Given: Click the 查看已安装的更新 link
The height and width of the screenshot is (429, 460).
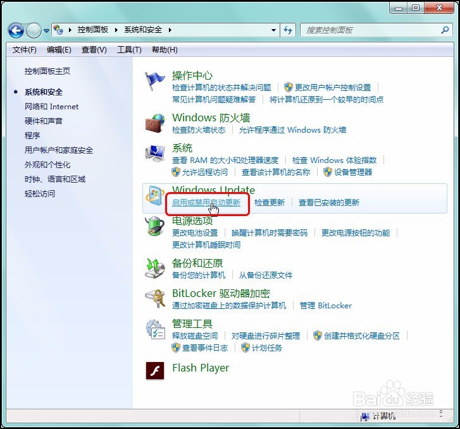Looking at the screenshot, I should 329,203.
